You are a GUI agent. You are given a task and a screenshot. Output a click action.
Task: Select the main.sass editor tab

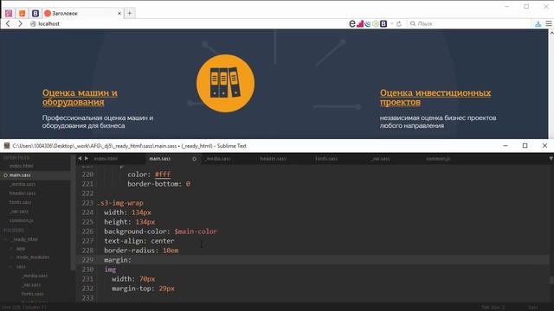(x=159, y=159)
